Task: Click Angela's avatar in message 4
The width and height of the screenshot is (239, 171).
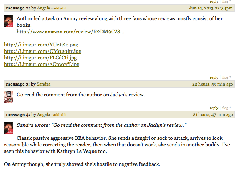Action: (8, 128)
